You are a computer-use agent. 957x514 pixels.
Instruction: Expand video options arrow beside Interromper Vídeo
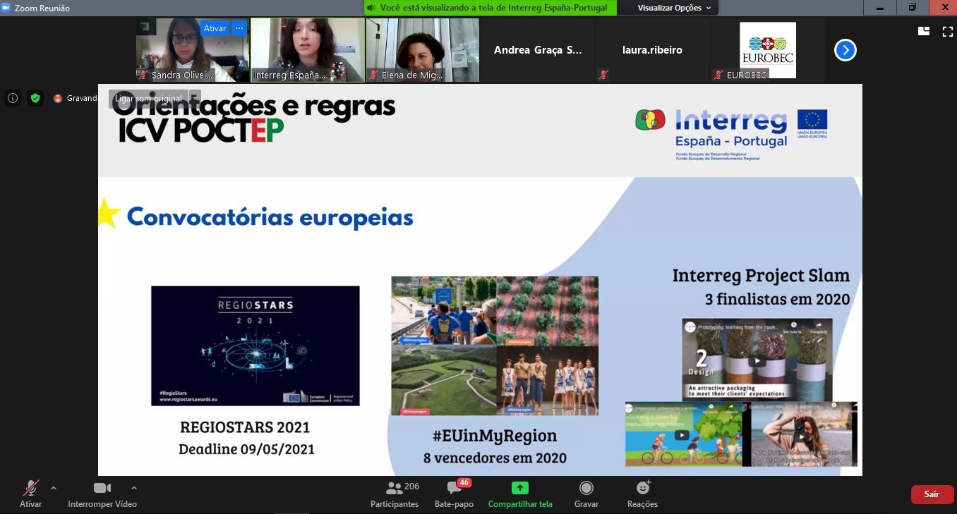[134, 488]
